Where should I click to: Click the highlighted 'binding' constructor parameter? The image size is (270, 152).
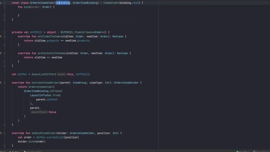63,3
